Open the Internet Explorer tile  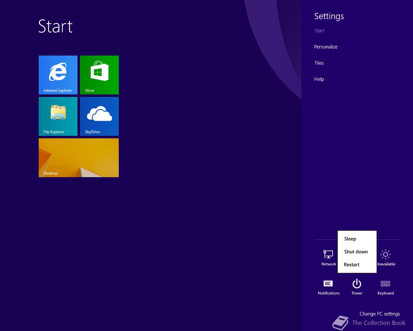(x=58, y=75)
